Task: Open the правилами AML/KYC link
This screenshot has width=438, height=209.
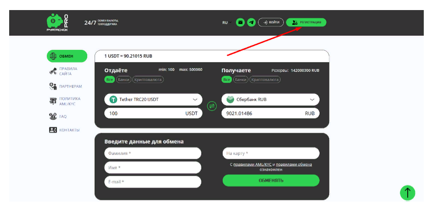Action: [253, 164]
